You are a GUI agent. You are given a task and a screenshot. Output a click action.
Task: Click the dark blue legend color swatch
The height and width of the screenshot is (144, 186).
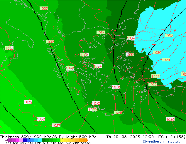pyautogui.click(x=25, y=140)
